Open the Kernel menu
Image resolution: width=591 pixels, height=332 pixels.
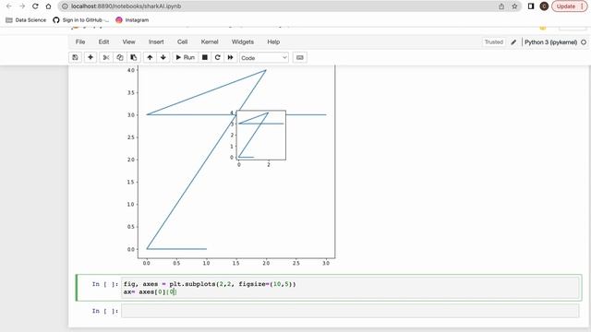(210, 41)
